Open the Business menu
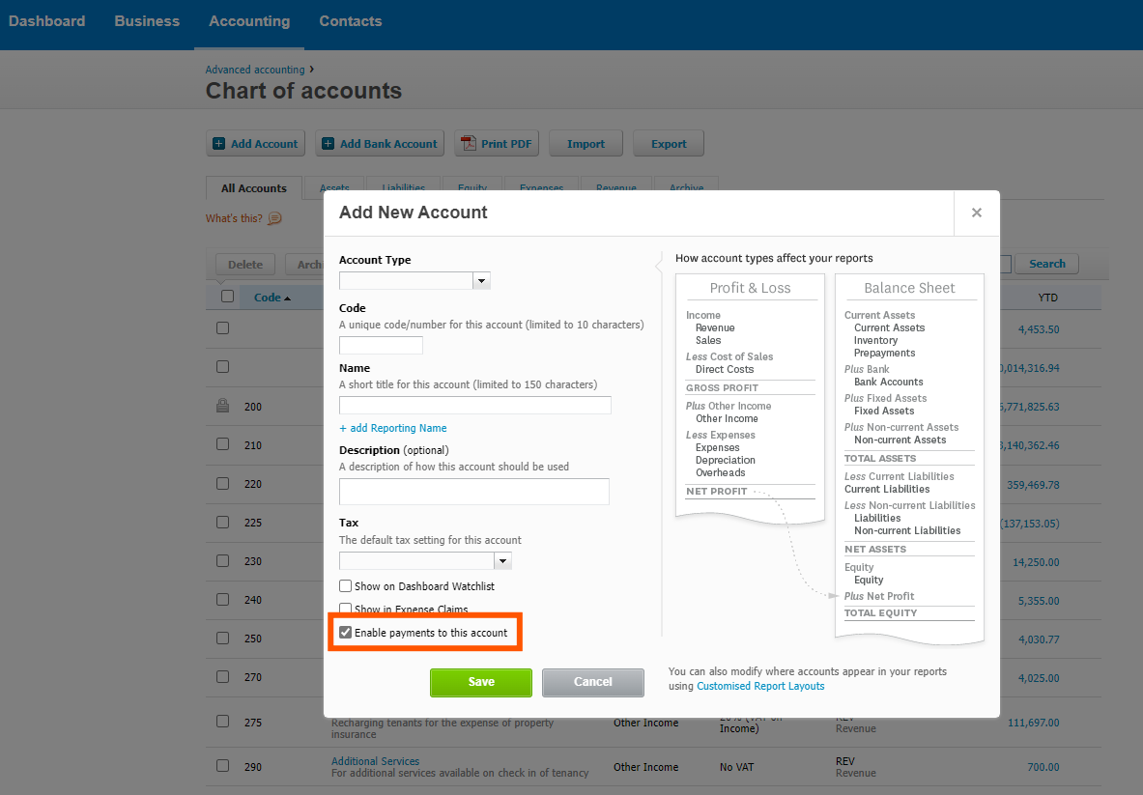This screenshot has height=795, width=1143. [147, 21]
